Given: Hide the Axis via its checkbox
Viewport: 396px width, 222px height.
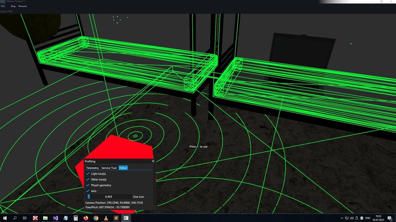Looking at the screenshot, I should tap(88, 191).
